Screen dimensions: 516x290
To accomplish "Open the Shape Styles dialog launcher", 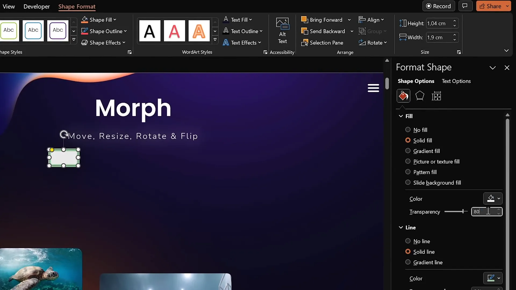I will click(130, 52).
